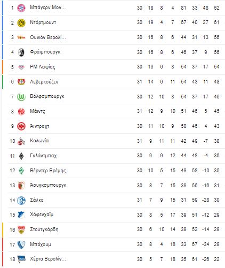This screenshot has height=268, width=225.
Task: Click the Schalke blue club logo
Action: 21,200
